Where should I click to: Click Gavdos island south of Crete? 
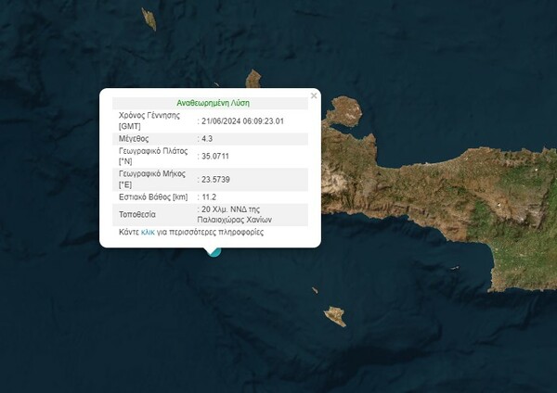[335, 316]
